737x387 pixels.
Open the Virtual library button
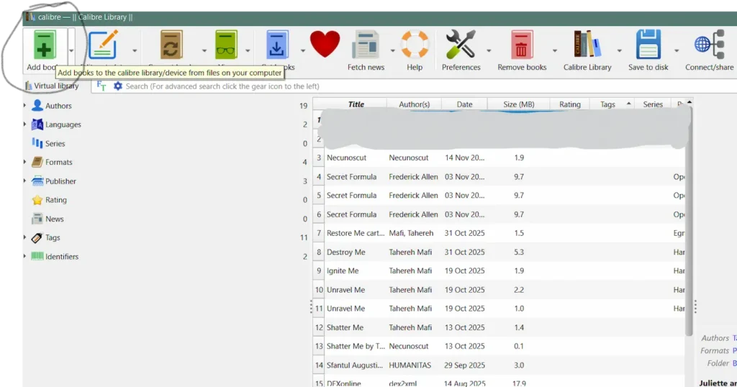coord(52,86)
